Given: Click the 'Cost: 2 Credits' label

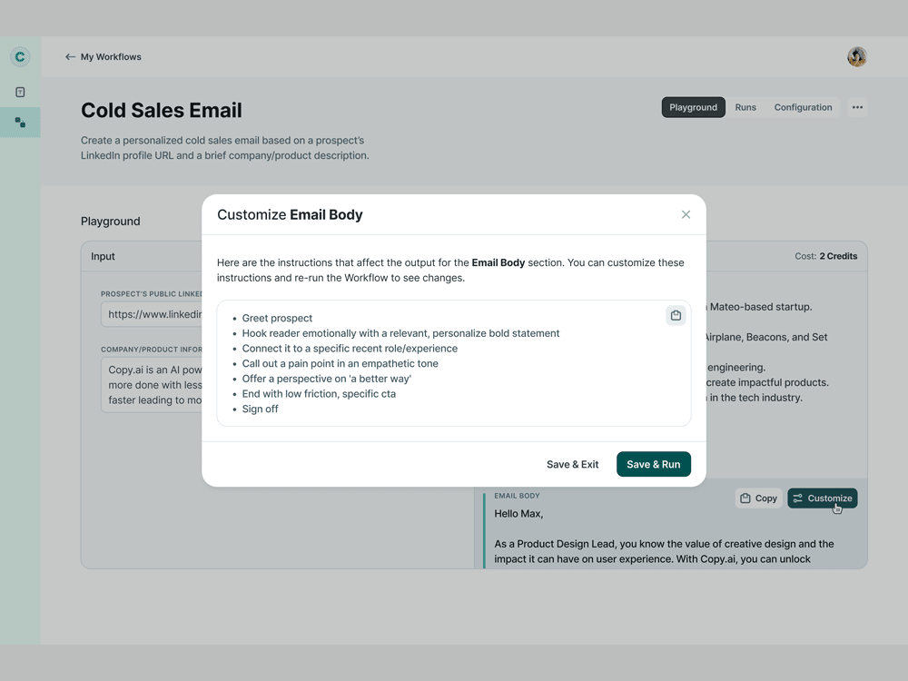Looking at the screenshot, I should point(825,256).
